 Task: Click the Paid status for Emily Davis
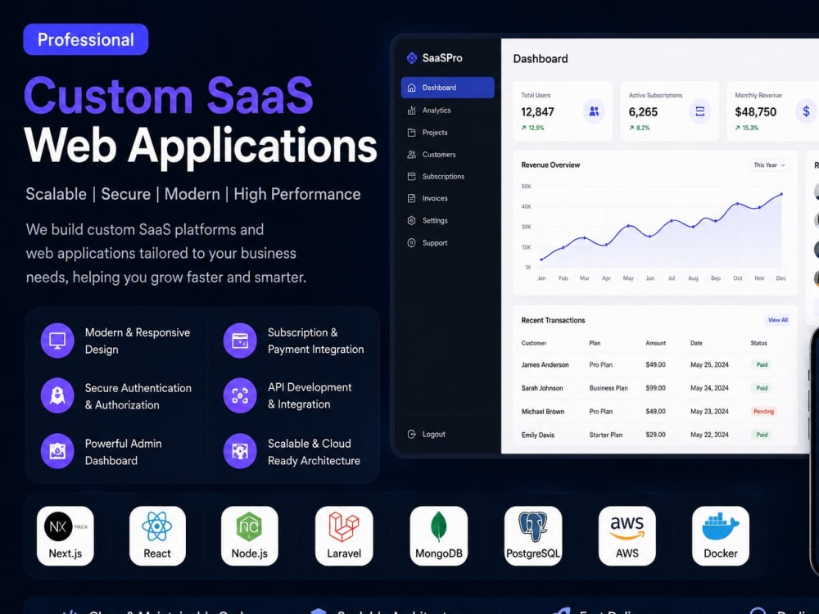point(762,435)
